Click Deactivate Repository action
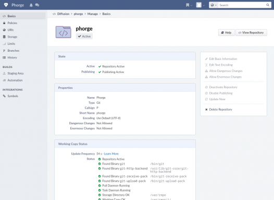 coord(223,87)
